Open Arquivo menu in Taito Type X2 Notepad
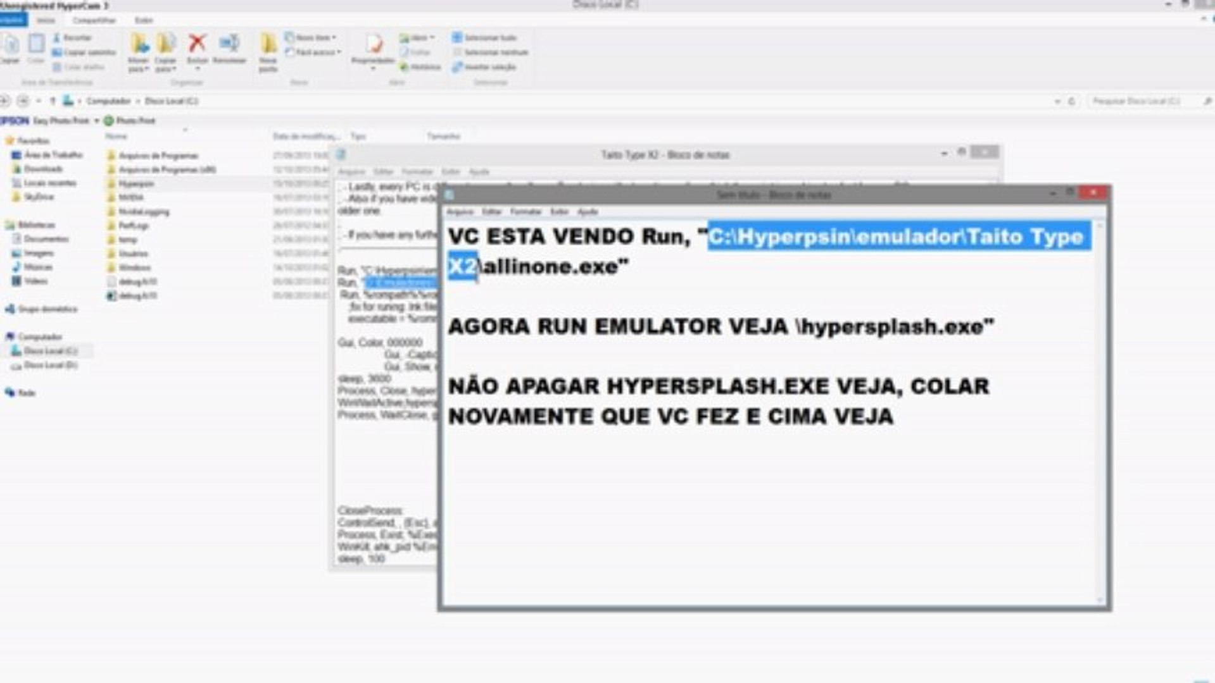 [x=351, y=172]
